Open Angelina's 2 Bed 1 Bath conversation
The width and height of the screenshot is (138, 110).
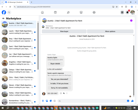(x=18, y=63)
